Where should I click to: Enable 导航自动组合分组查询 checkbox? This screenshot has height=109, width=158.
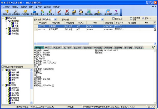pyautogui.click(x=3, y=67)
